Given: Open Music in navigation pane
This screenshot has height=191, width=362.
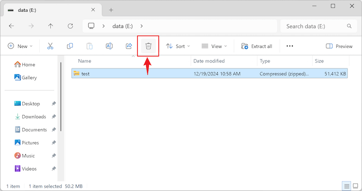Looking at the screenshot, I should point(24,155).
